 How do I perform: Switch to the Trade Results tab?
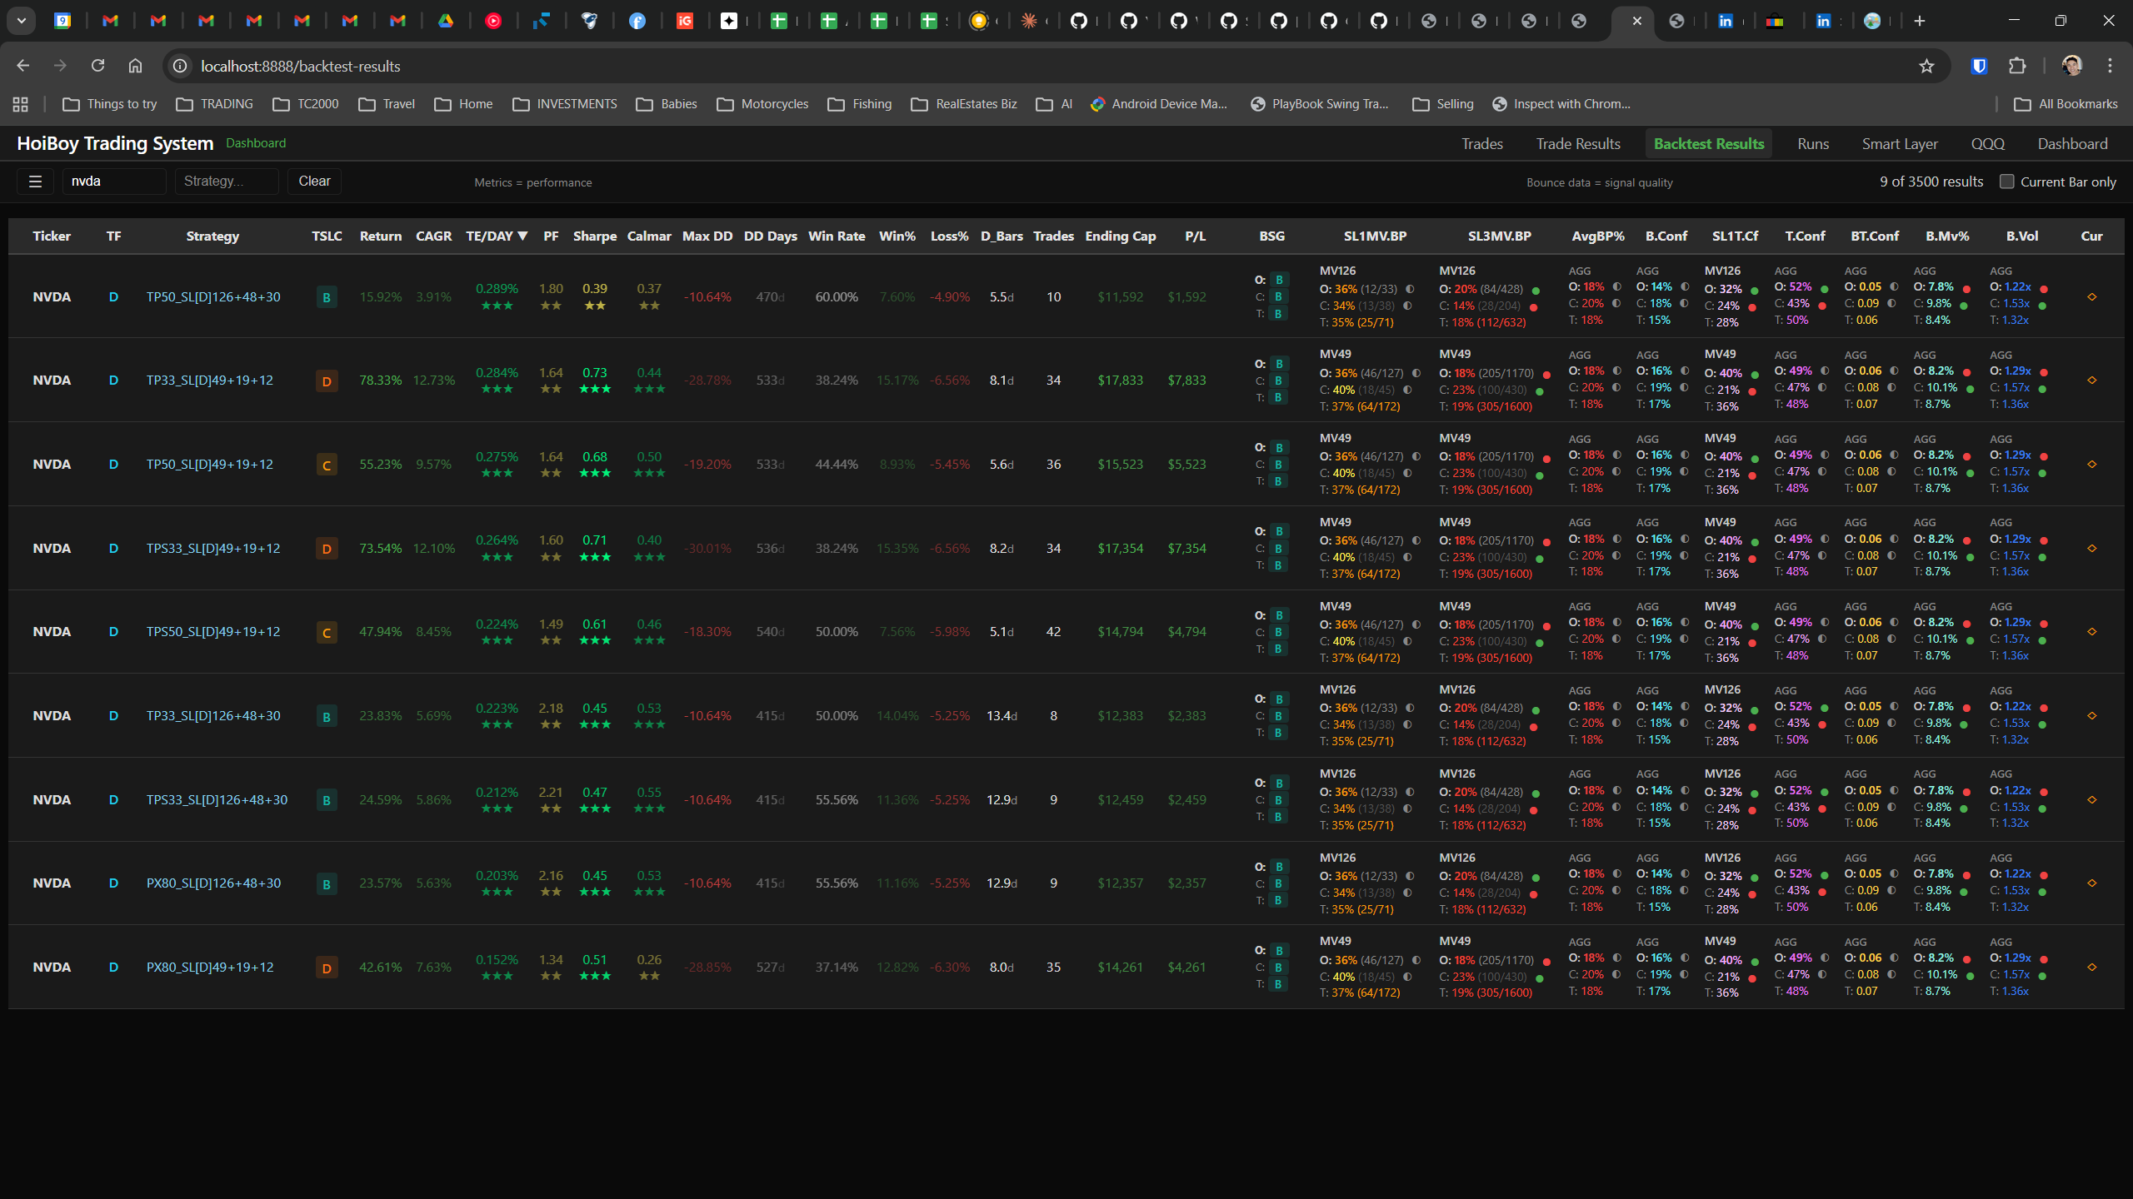(x=1578, y=144)
